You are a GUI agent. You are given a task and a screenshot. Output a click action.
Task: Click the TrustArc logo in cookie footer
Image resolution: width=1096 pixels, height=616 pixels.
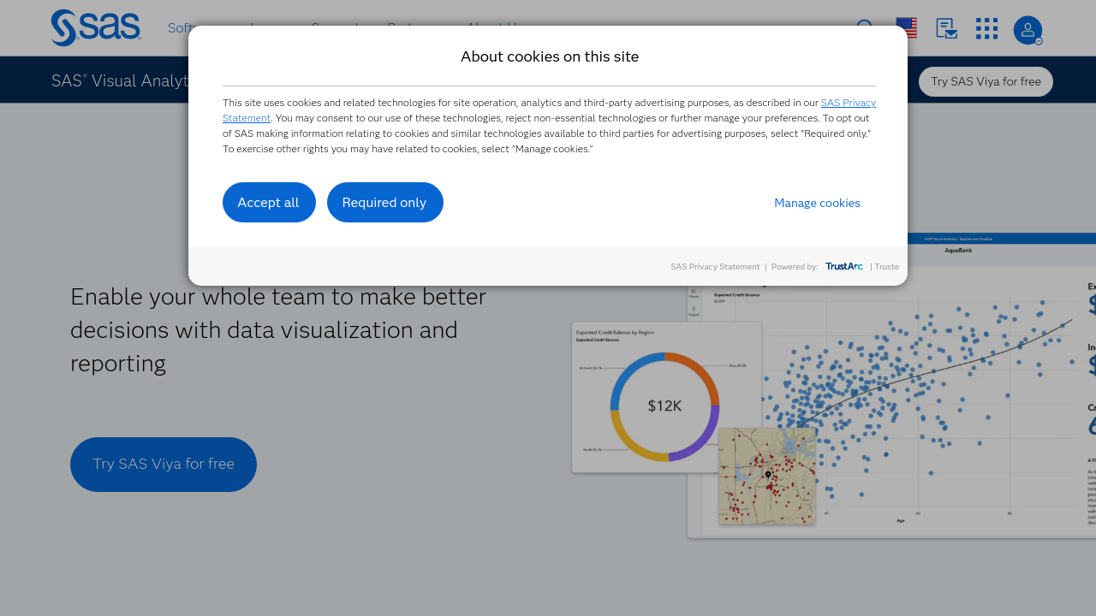[844, 267]
